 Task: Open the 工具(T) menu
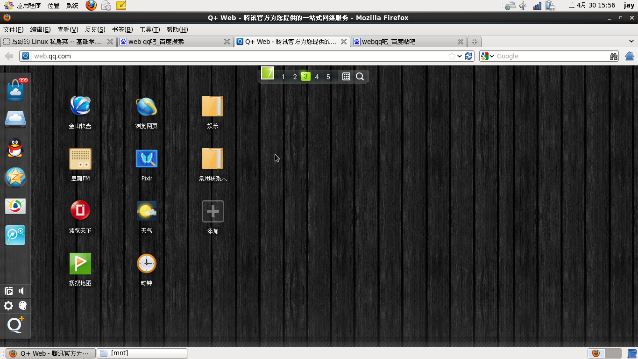150,29
